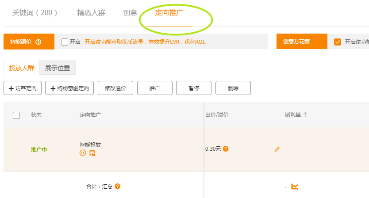Open the trend chart icon in summary row
The height and width of the screenshot is (198, 369).
point(295,187)
